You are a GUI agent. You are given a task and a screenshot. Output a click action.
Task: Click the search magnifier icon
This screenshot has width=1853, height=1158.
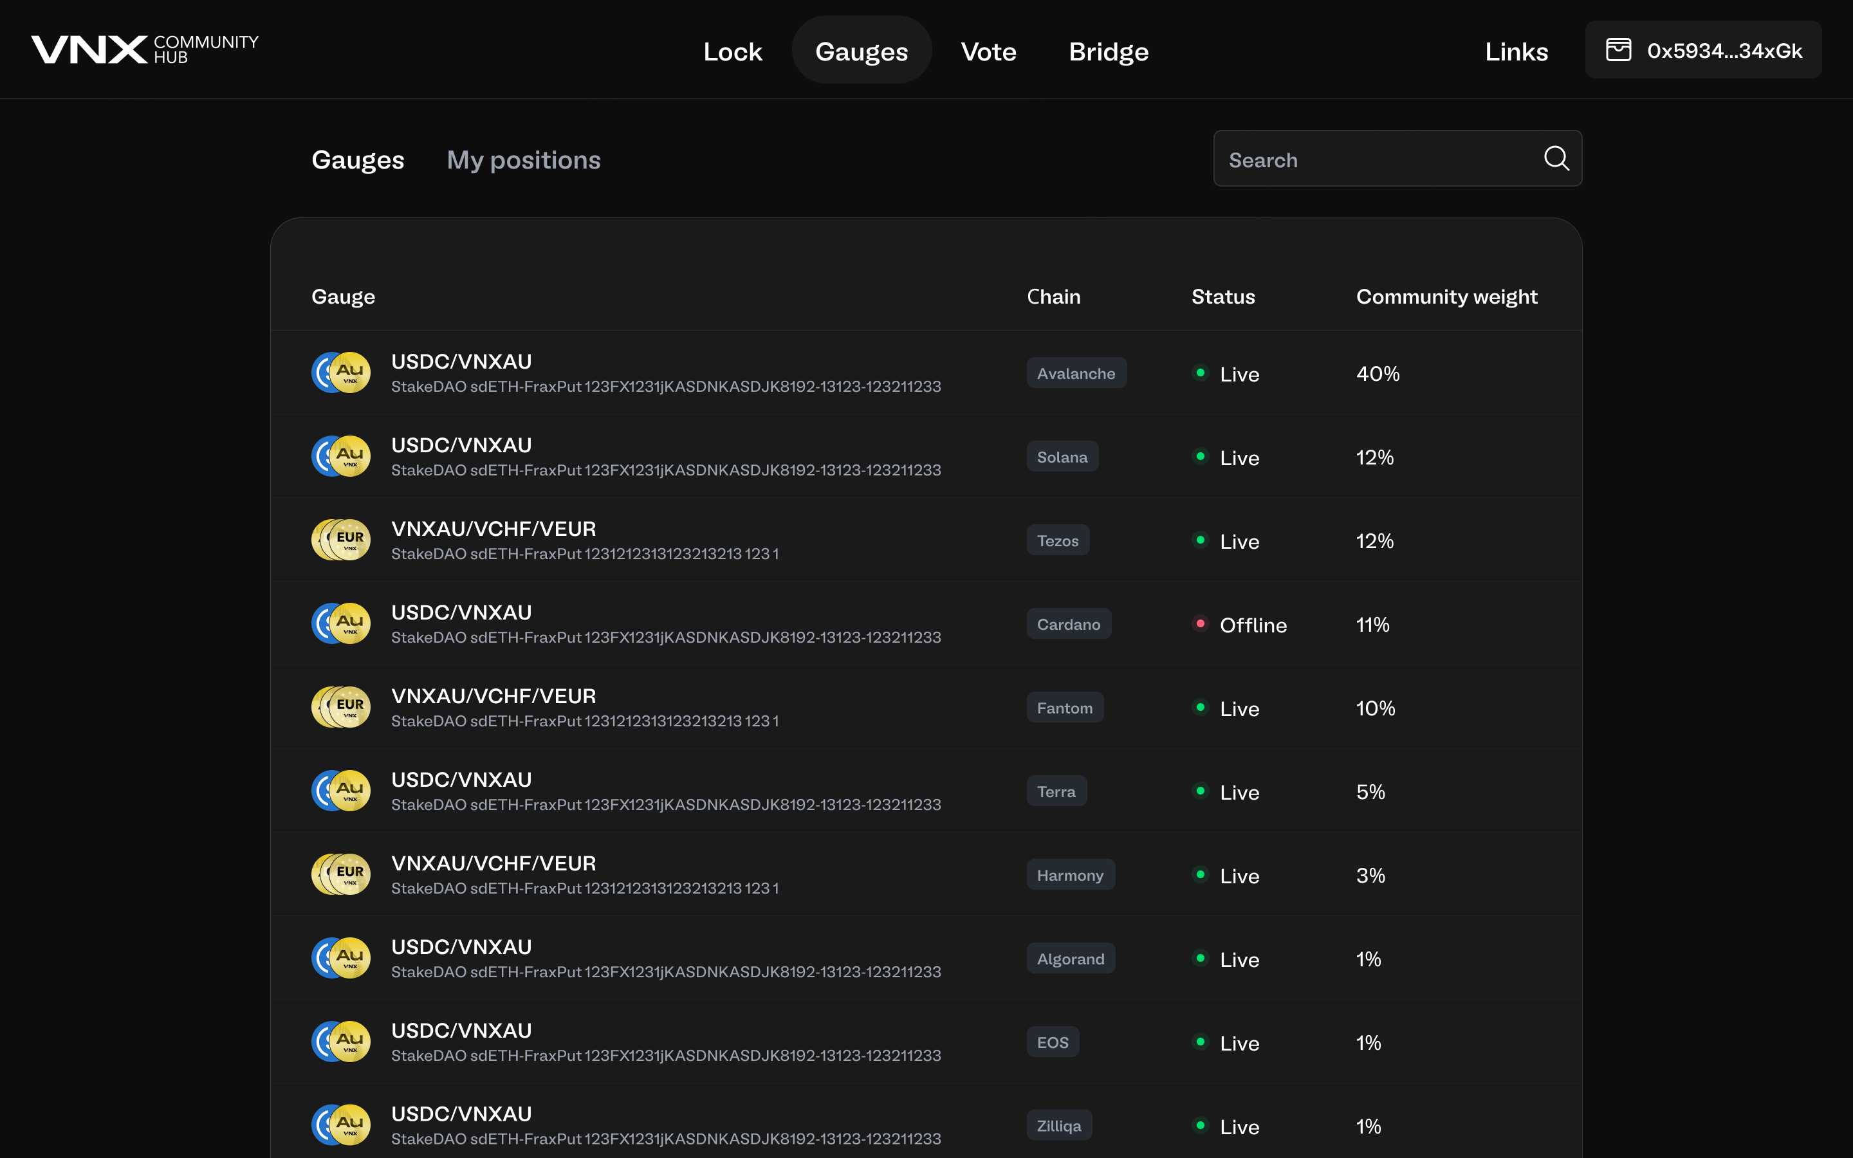click(1555, 158)
